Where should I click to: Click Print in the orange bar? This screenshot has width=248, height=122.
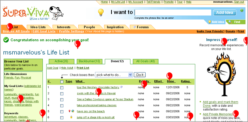click(241, 31)
